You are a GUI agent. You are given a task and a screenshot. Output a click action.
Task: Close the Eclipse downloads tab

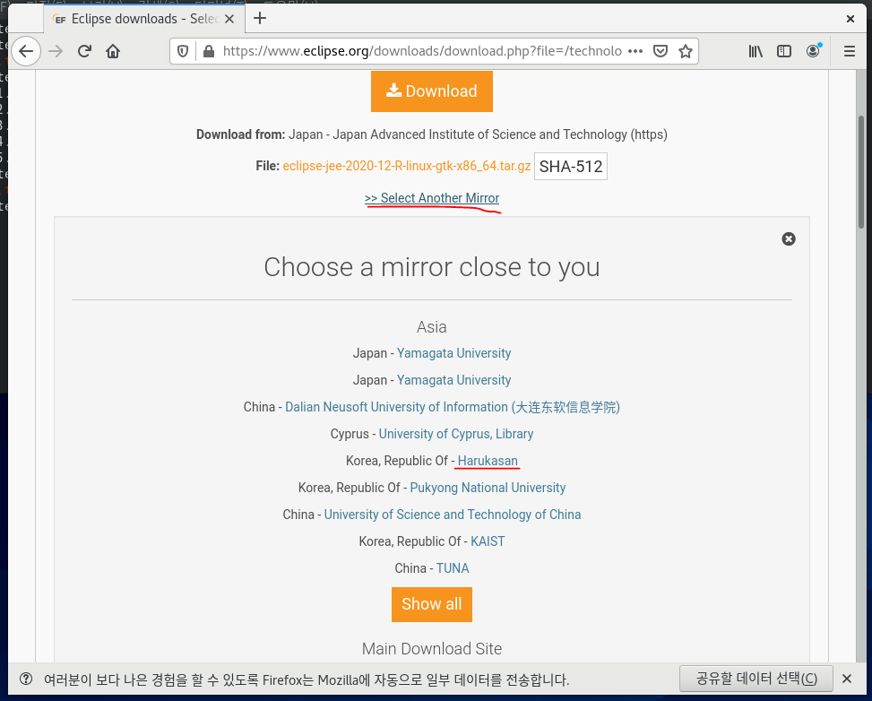229,19
